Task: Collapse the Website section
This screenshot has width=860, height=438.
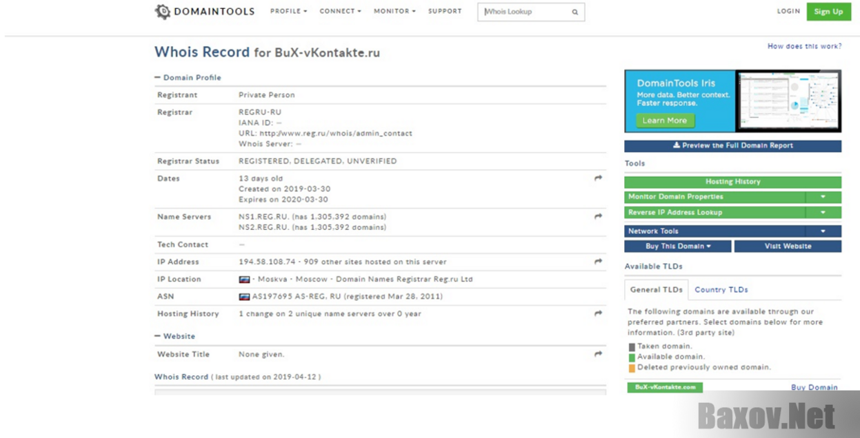Action: 174,336
